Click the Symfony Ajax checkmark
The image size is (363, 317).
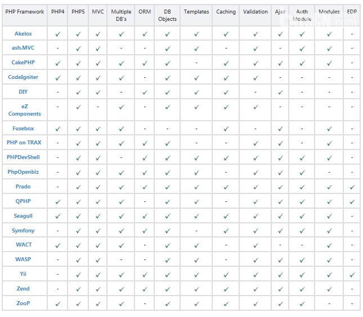[x=280, y=231]
